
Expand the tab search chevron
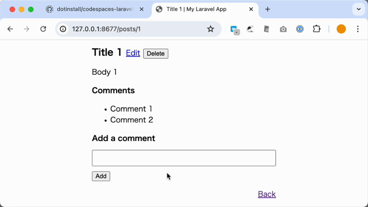pos(359,9)
